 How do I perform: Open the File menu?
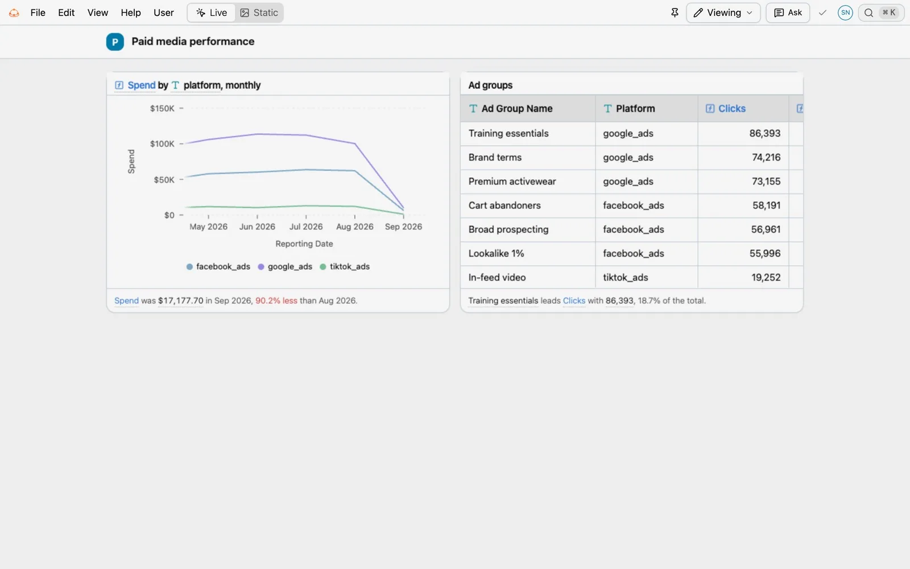pyautogui.click(x=38, y=13)
